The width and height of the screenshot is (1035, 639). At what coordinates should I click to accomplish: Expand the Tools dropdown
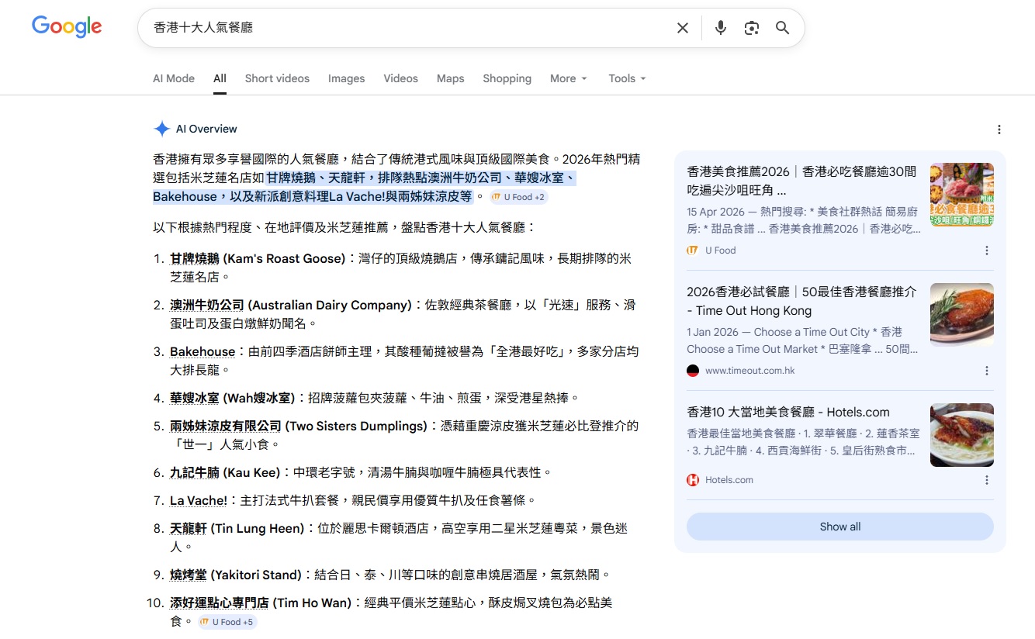click(627, 78)
